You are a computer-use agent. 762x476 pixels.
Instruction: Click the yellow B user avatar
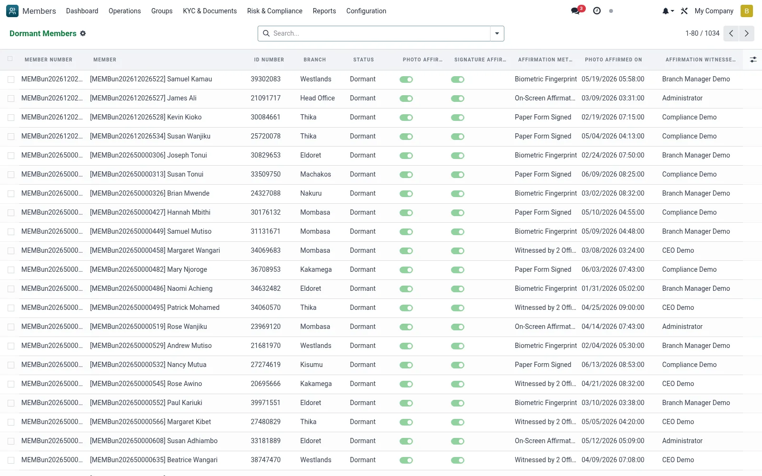click(x=746, y=11)
